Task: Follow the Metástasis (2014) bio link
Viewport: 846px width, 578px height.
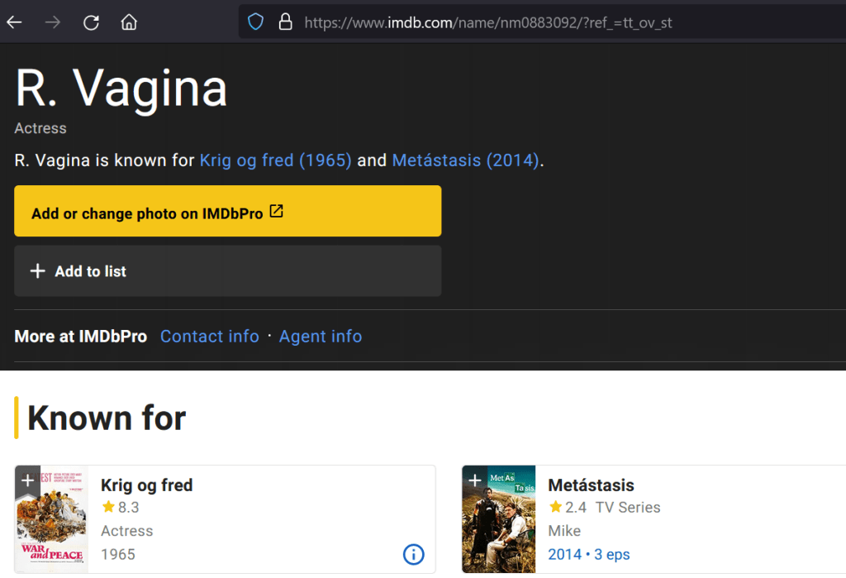Action: pyautogui.click(x=466, y=160)
